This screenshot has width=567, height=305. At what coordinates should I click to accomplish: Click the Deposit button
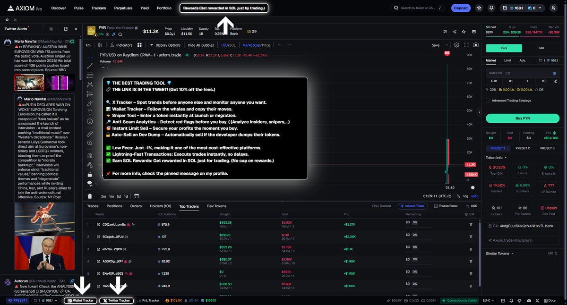point(461,8)
